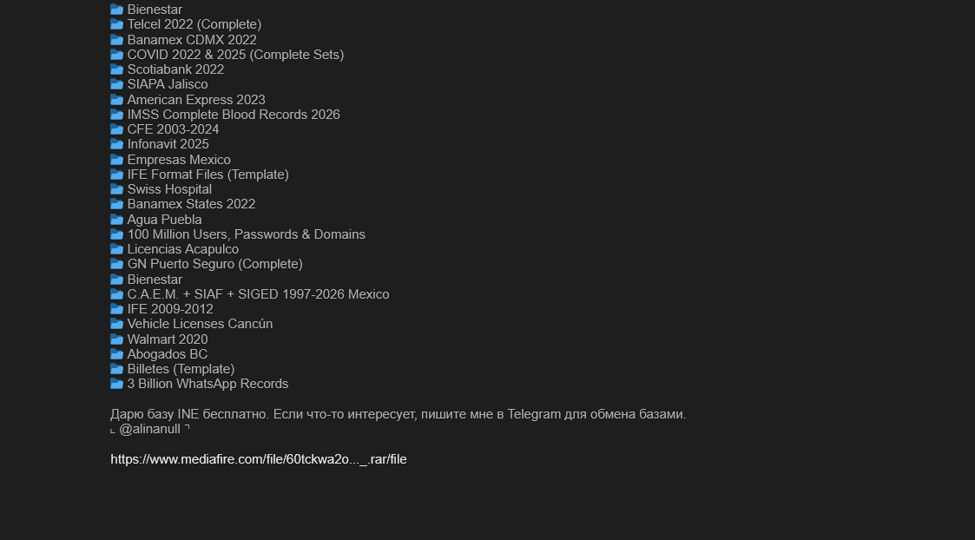Click the folder icon next to Scotiabank 2022
975x540 pixels.
click(117, 69)
